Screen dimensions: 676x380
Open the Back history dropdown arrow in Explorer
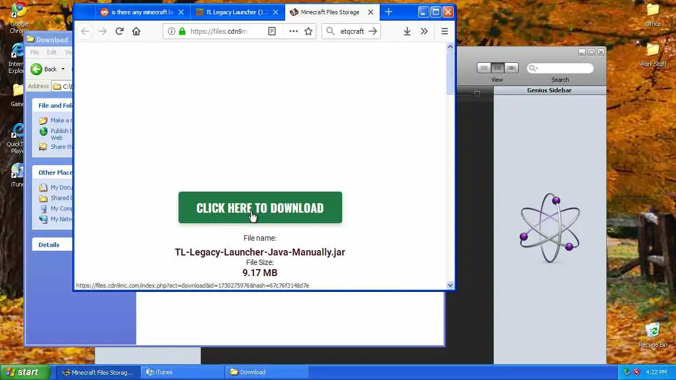click(x=63, y=69)
